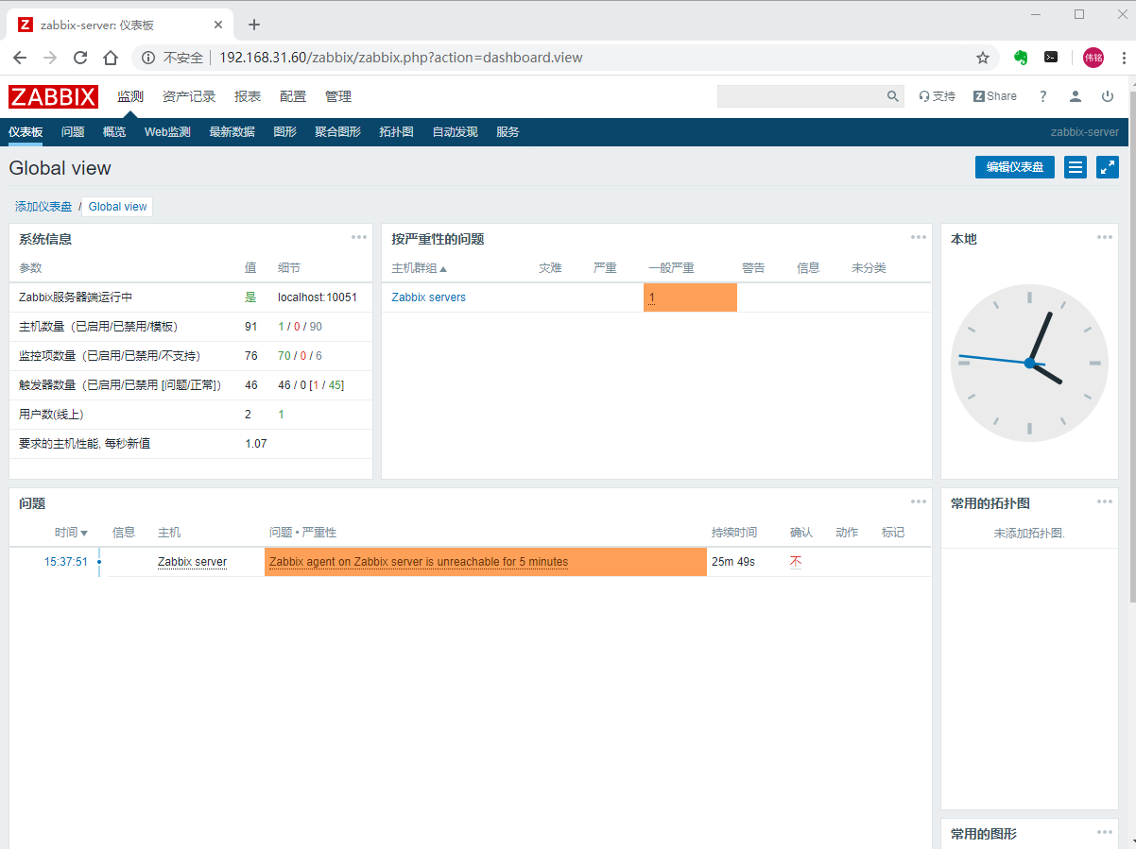The height and width of the screenshot is (849, 1136).
Task: Open 按严重性的问题 widget options dots
Action: pos(919,237)
